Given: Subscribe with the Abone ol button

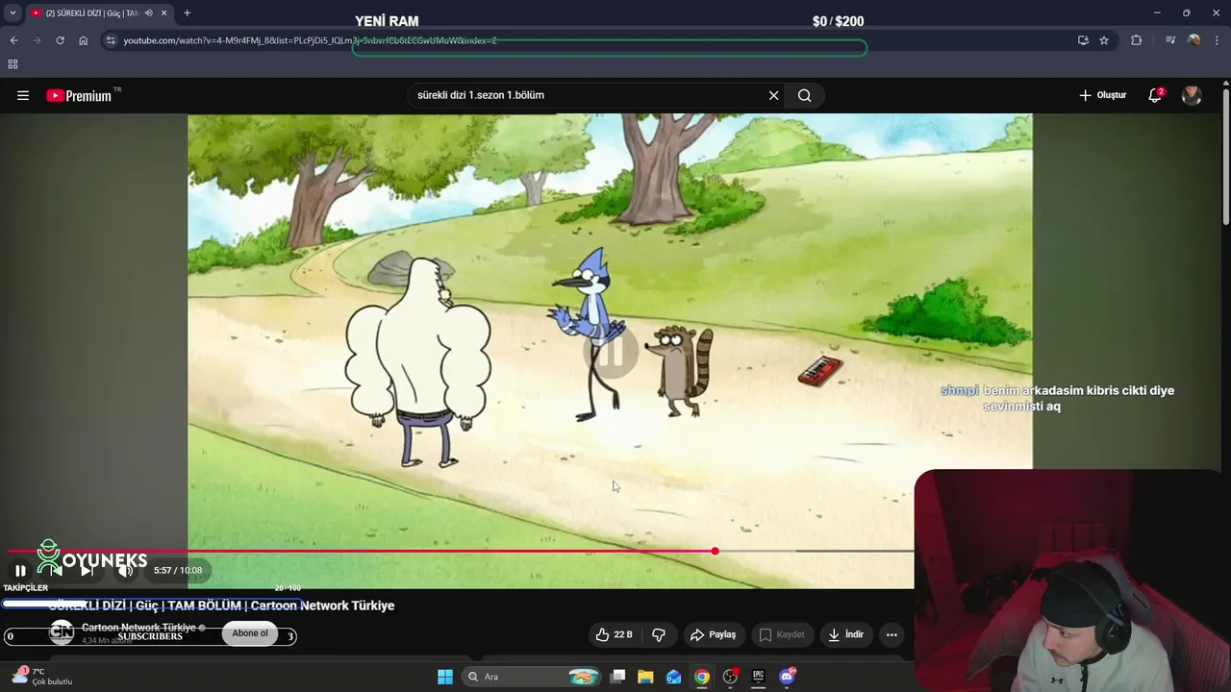Looking at the screenshot, I should point(250,633).
